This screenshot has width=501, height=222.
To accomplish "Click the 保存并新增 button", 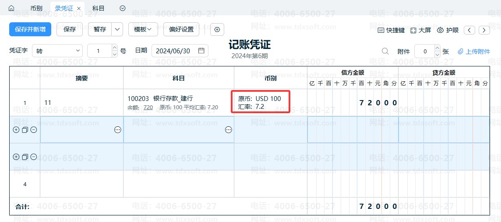I will click(30, 30).
